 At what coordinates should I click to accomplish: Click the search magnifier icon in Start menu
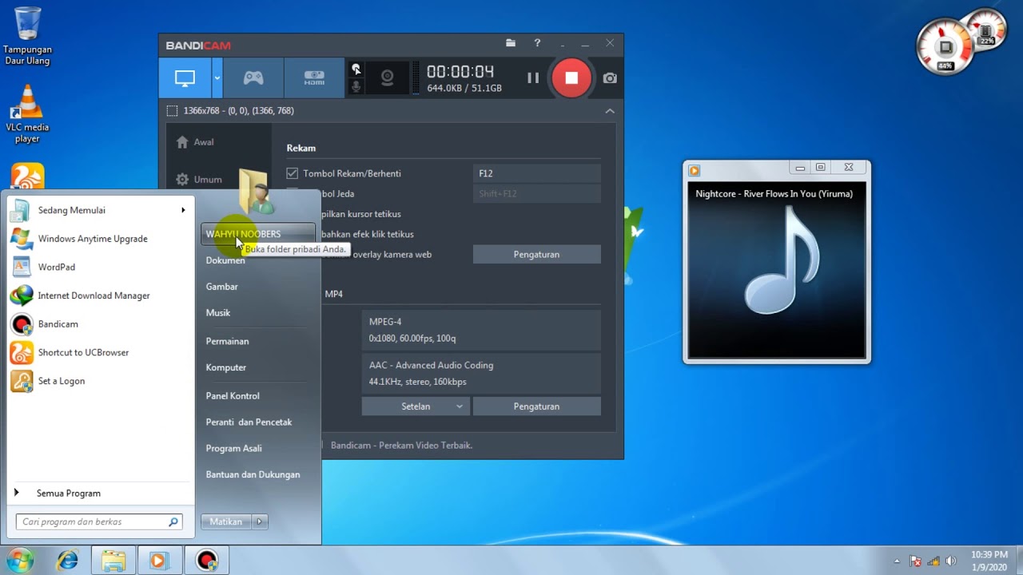(173, 521)
